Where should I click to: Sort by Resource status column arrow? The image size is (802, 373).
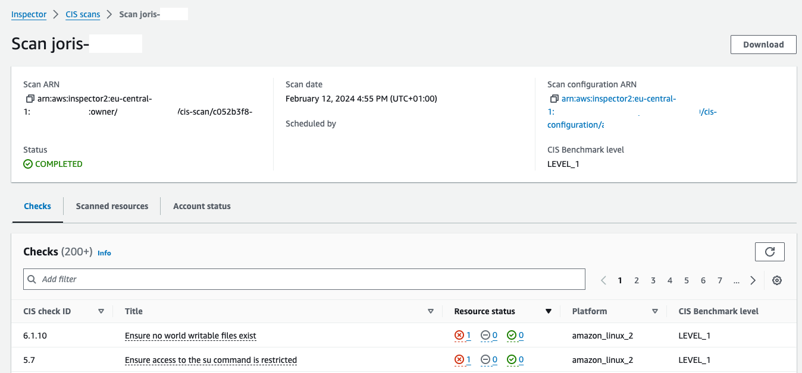point(549,311)
